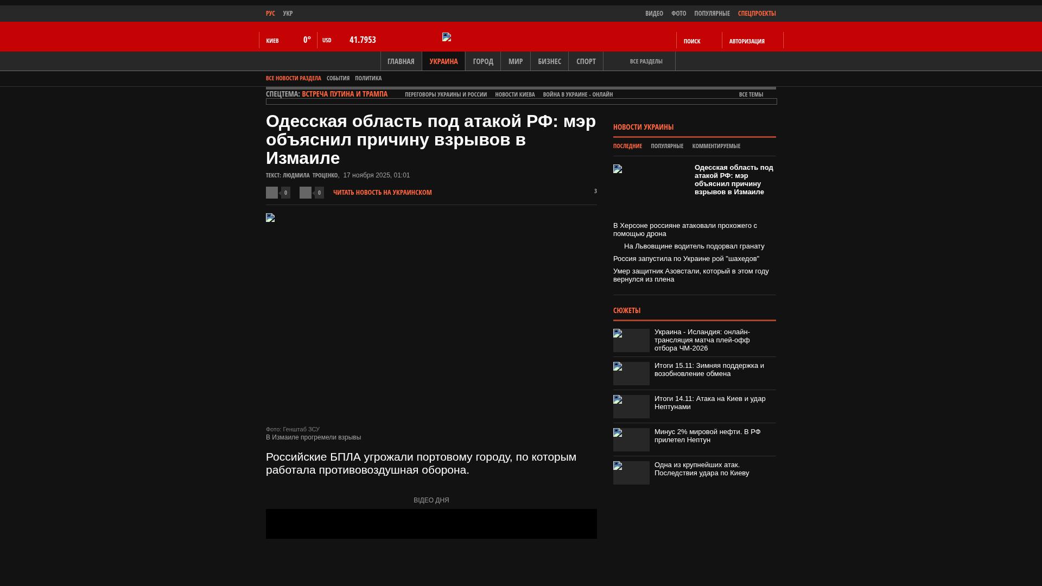
Task: Click thumbnail beside the Izmail headline in sidebar
Action: pos(618,169)
